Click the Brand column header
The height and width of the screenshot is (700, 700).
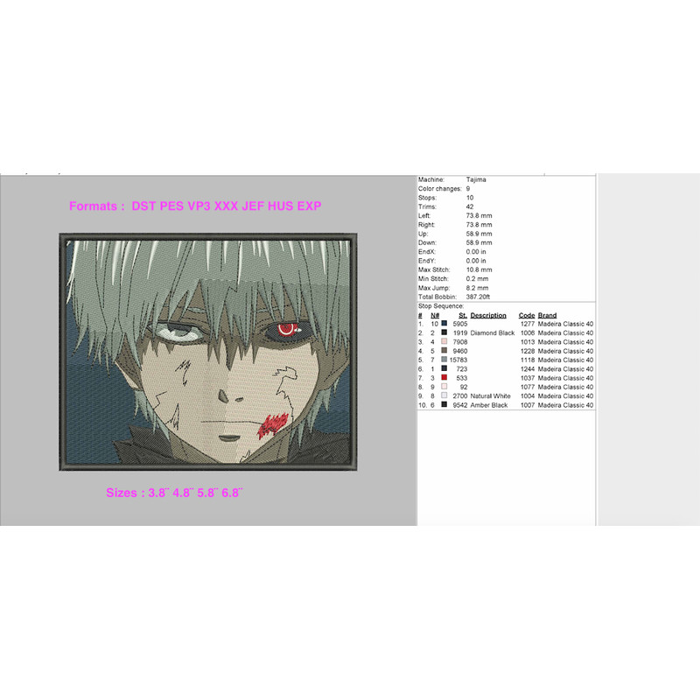pos(548,315)
